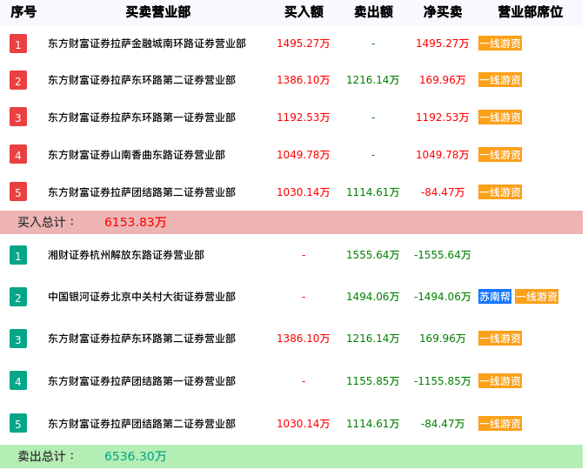Click 一线游资 tag in 拉萨金融城南环路 row
The height and width of the screenshot is (470, 588).
[500, 44]
